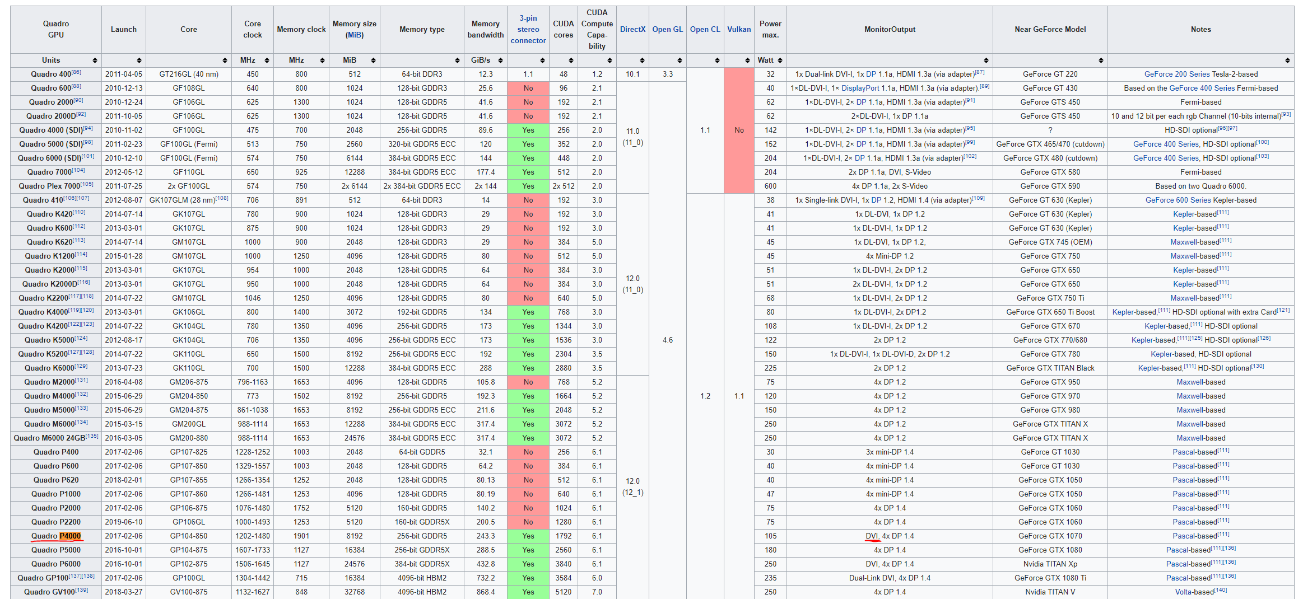Sort by Launch date column arrow
This screenshot has width=1303, height=599.
tap(139, 60)
